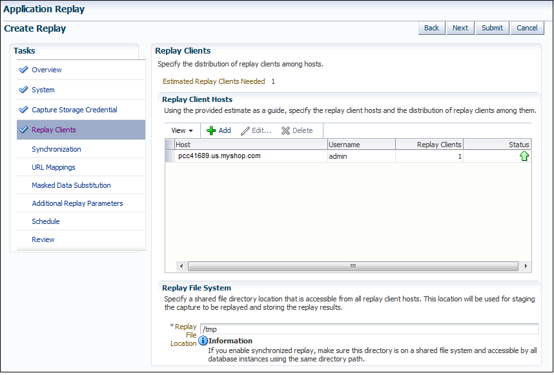Click the horizontal scrollbar right arrow

(x=526, y=266)
